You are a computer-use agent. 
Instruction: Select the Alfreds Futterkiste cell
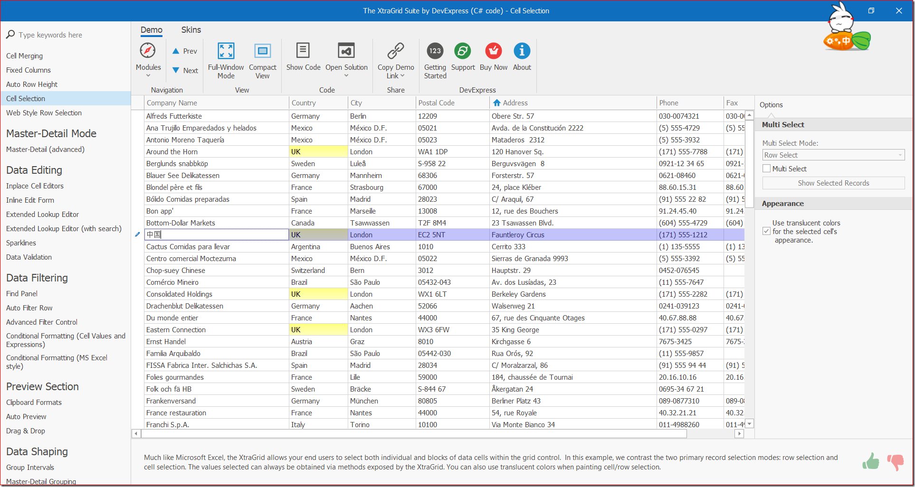[x=217, y=116]
